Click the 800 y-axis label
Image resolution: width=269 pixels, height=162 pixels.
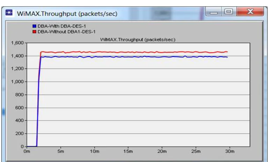click(19, 95)
